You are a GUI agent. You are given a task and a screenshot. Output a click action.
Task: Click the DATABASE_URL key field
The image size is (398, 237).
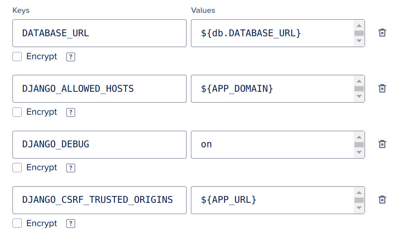coord(99,33)
